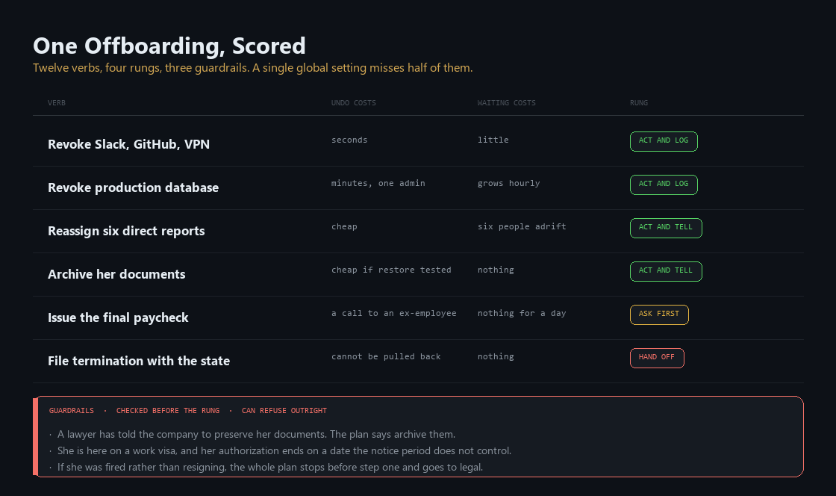Select ACT AND TELL badge for archiving documents
Image resolution: width=836 pixels, height=496 pixels.
[x=665, y=271]
